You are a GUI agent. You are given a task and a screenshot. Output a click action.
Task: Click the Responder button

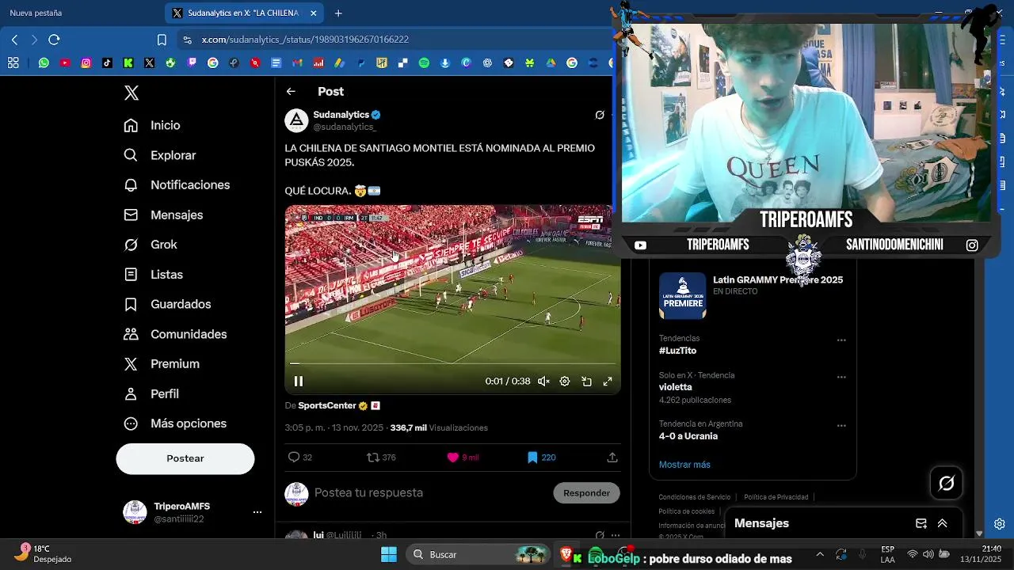586,492
